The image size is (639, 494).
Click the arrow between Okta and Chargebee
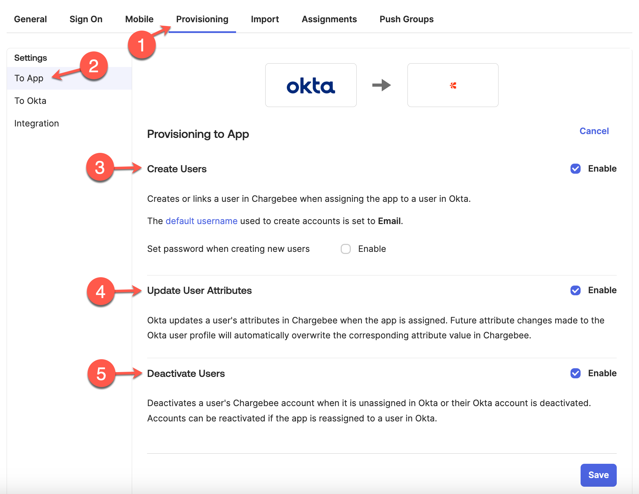coord(381,85)
